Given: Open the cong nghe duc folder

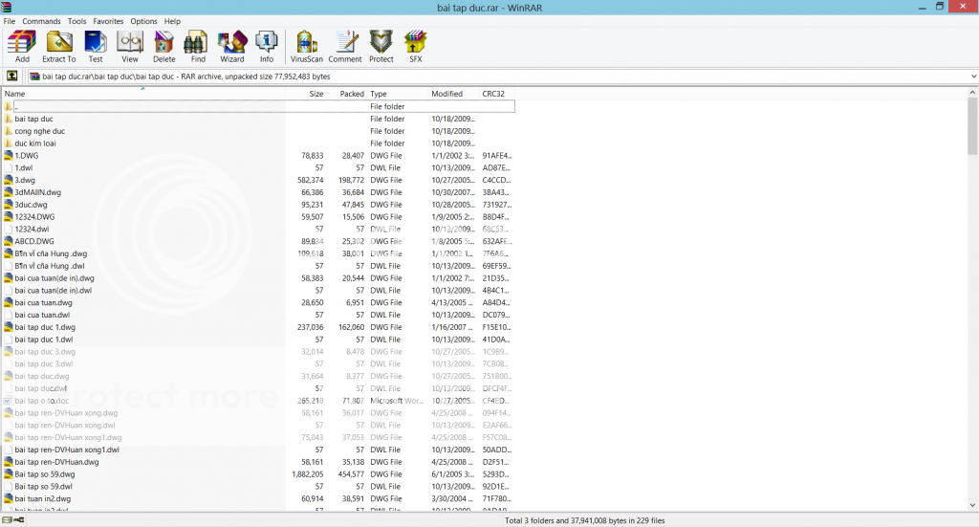Looking at the screenshot, I should pos(40,131).
